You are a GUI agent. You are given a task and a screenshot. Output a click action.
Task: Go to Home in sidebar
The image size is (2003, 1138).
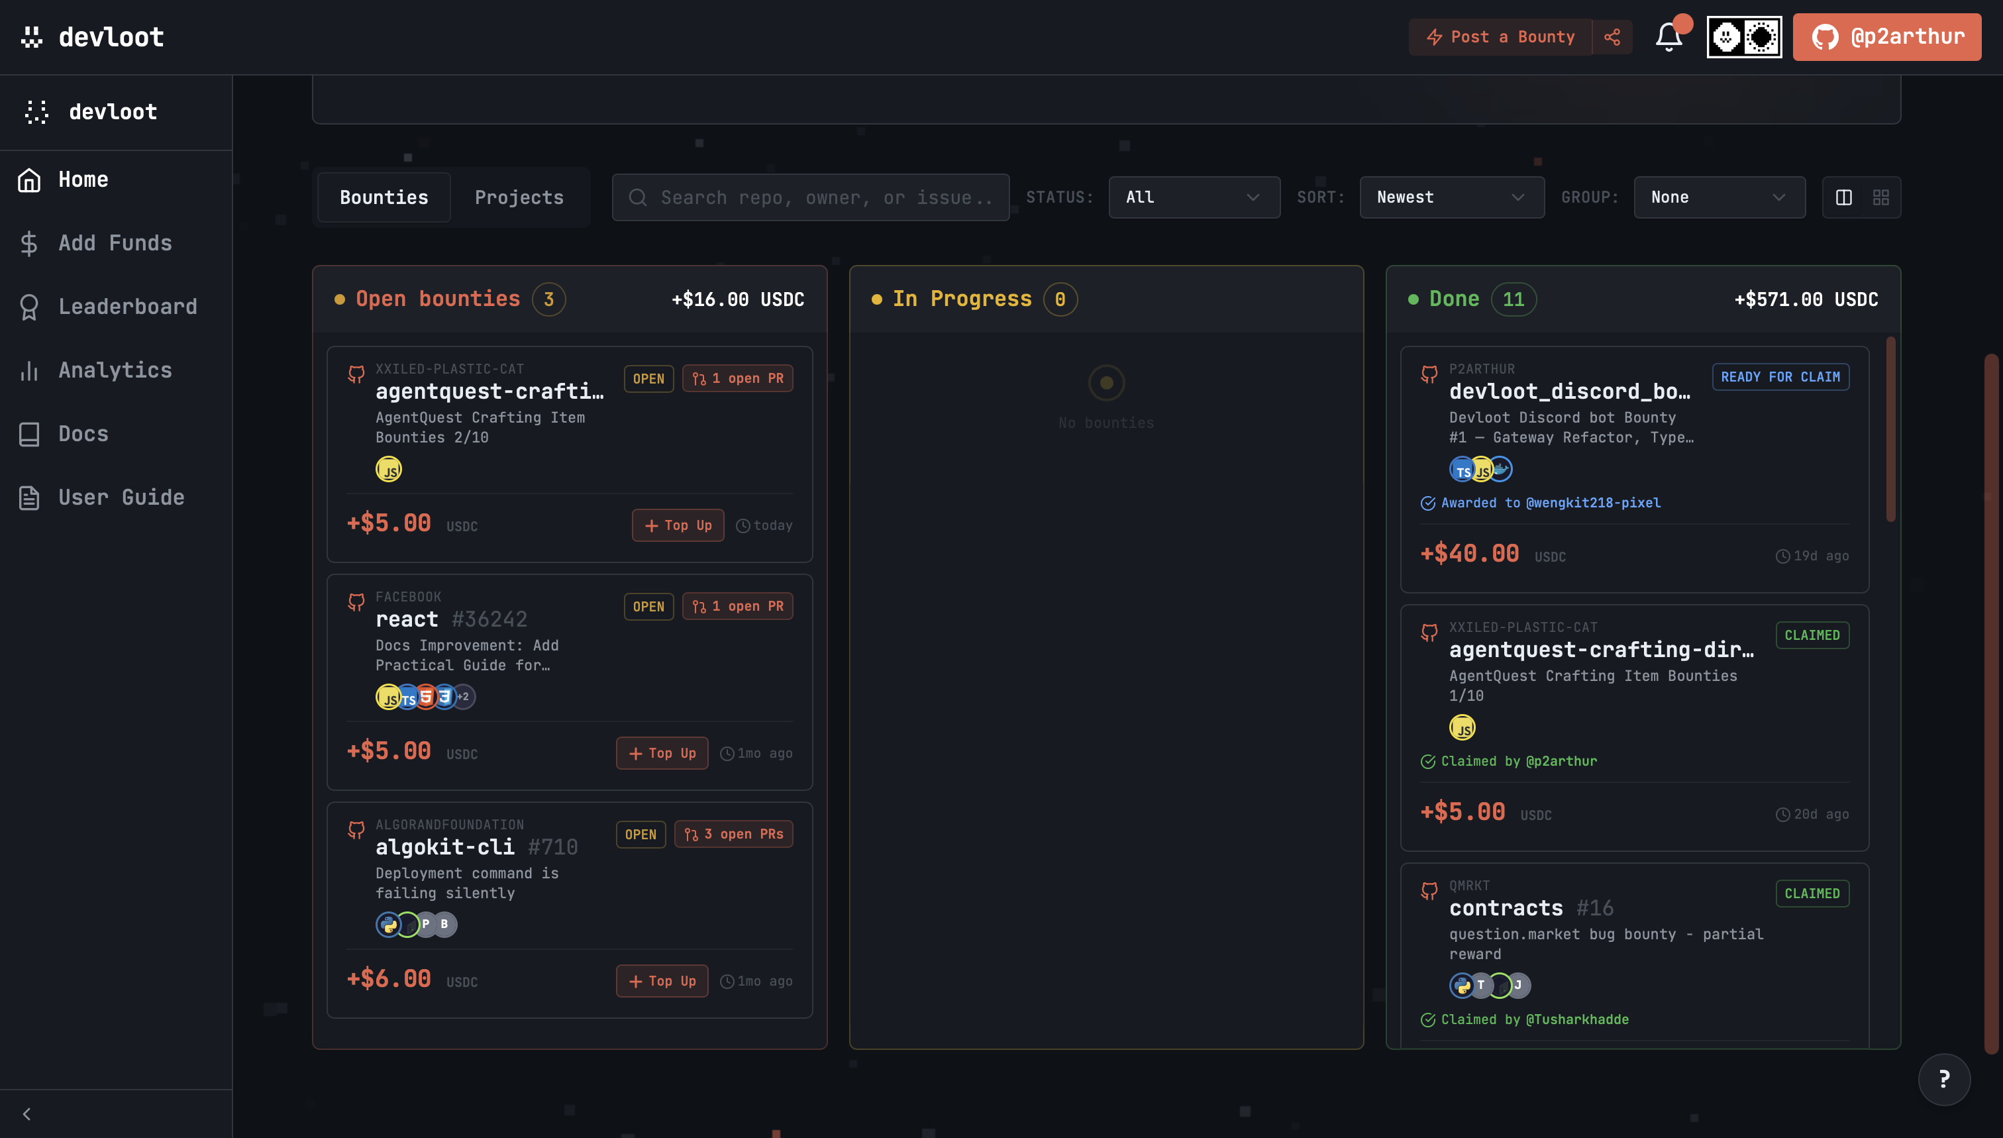point(116,180)
